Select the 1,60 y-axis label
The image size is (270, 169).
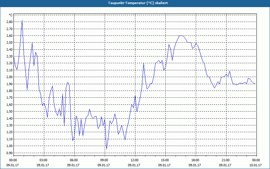click(10, 105)
